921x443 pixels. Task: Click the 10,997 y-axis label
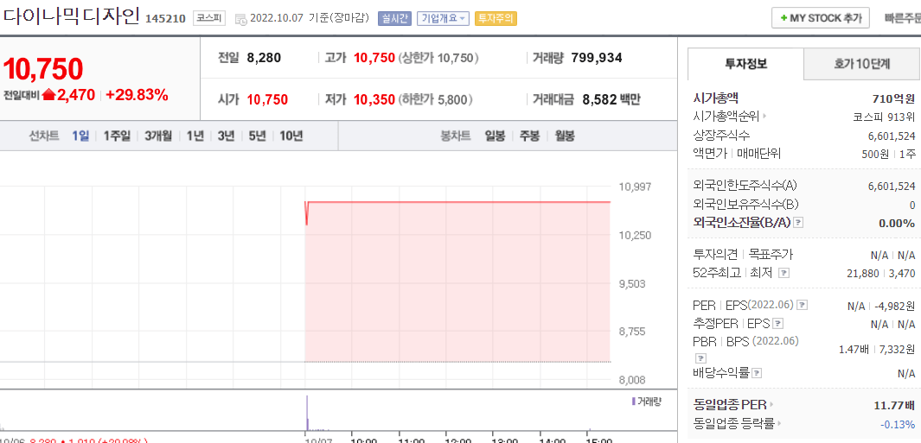tap(635, 187)
